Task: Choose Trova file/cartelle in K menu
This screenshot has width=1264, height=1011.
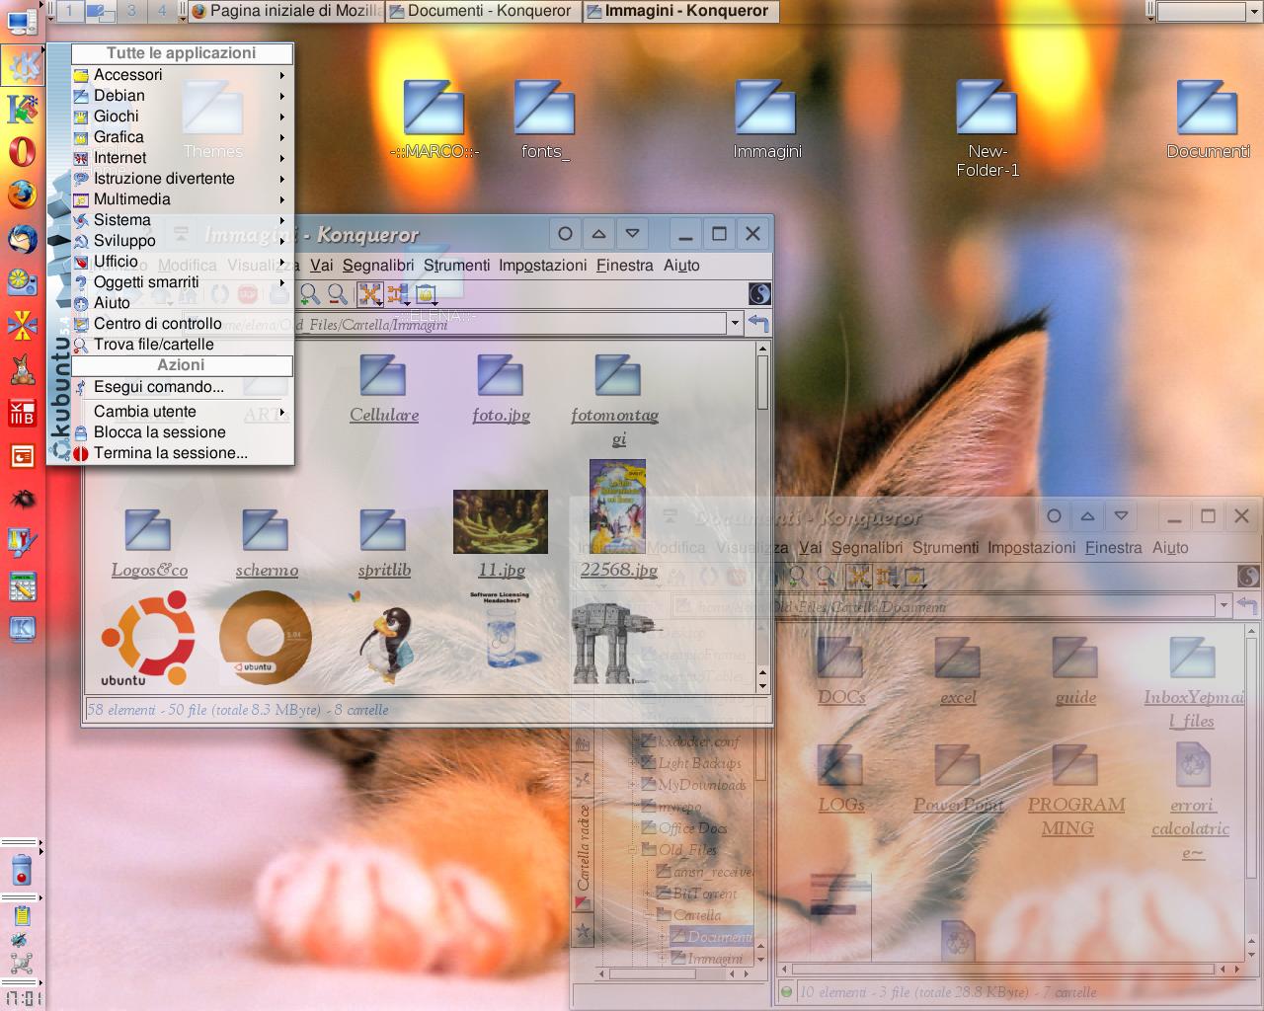Action: click(x=182, y=345)
